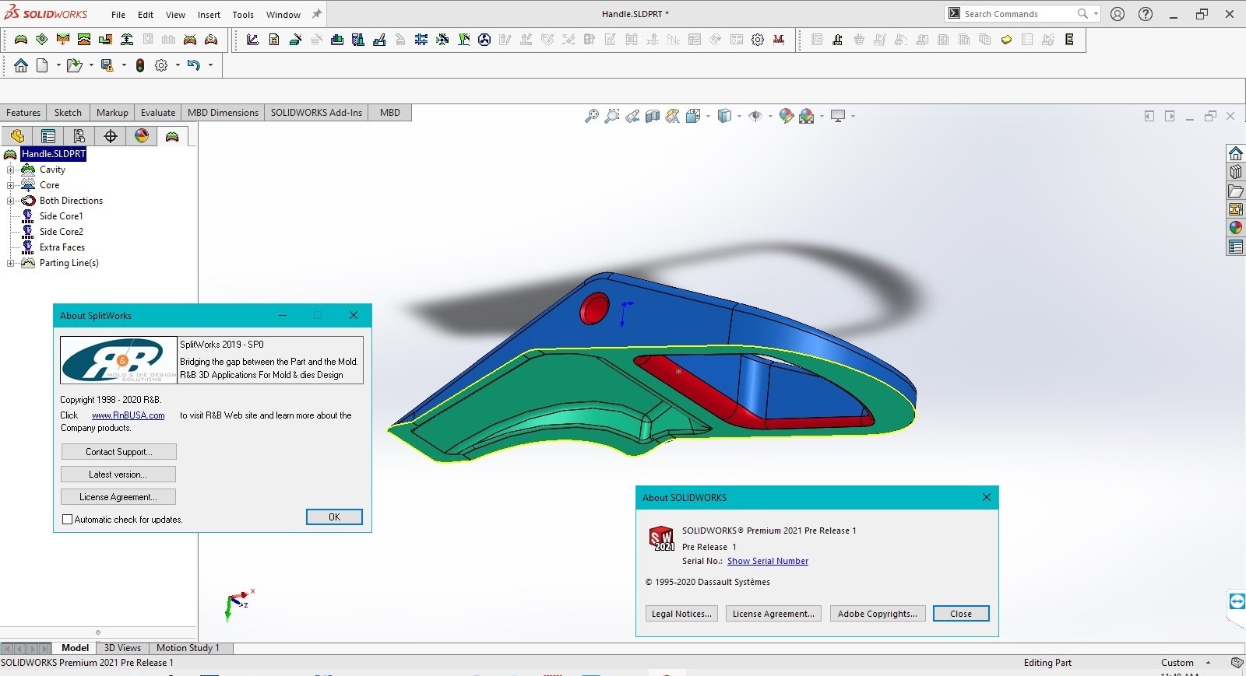The height and width of the screenshot is (676, 1246).
Task: Expand the Parting Line(s) tree node
Action: [11, 263]
